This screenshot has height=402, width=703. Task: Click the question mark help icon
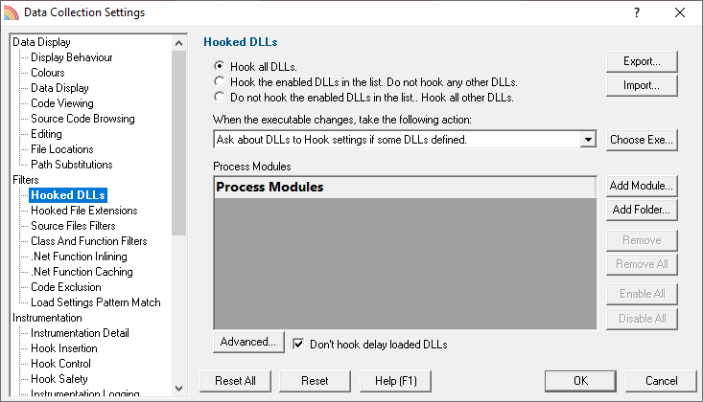637,12
